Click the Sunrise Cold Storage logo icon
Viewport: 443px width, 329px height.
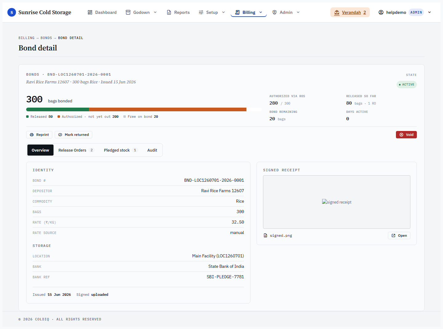point(12,12)
